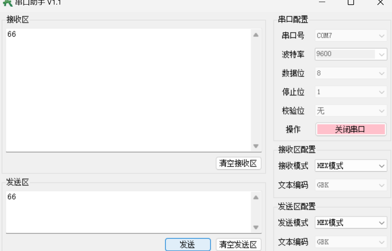
Task: Expand the 波特率 9600 combo box
Action: pyautogui.click(x=351, y=54)
